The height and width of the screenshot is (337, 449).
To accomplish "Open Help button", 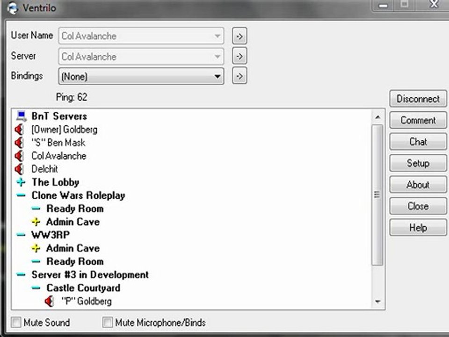I will [x=418, y=227].
